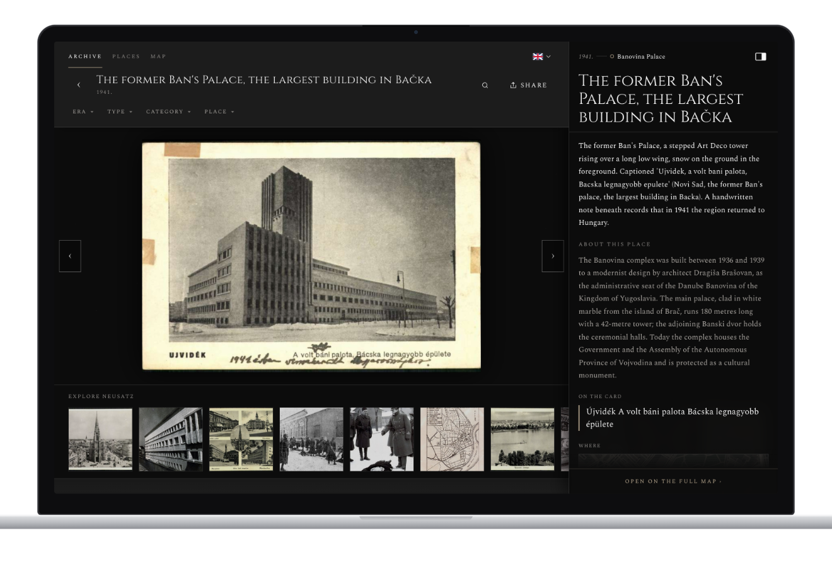Open the UK flag language selector

[x=541, y=57]
